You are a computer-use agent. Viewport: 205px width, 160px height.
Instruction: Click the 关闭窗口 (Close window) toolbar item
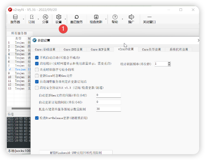point(149,19)
